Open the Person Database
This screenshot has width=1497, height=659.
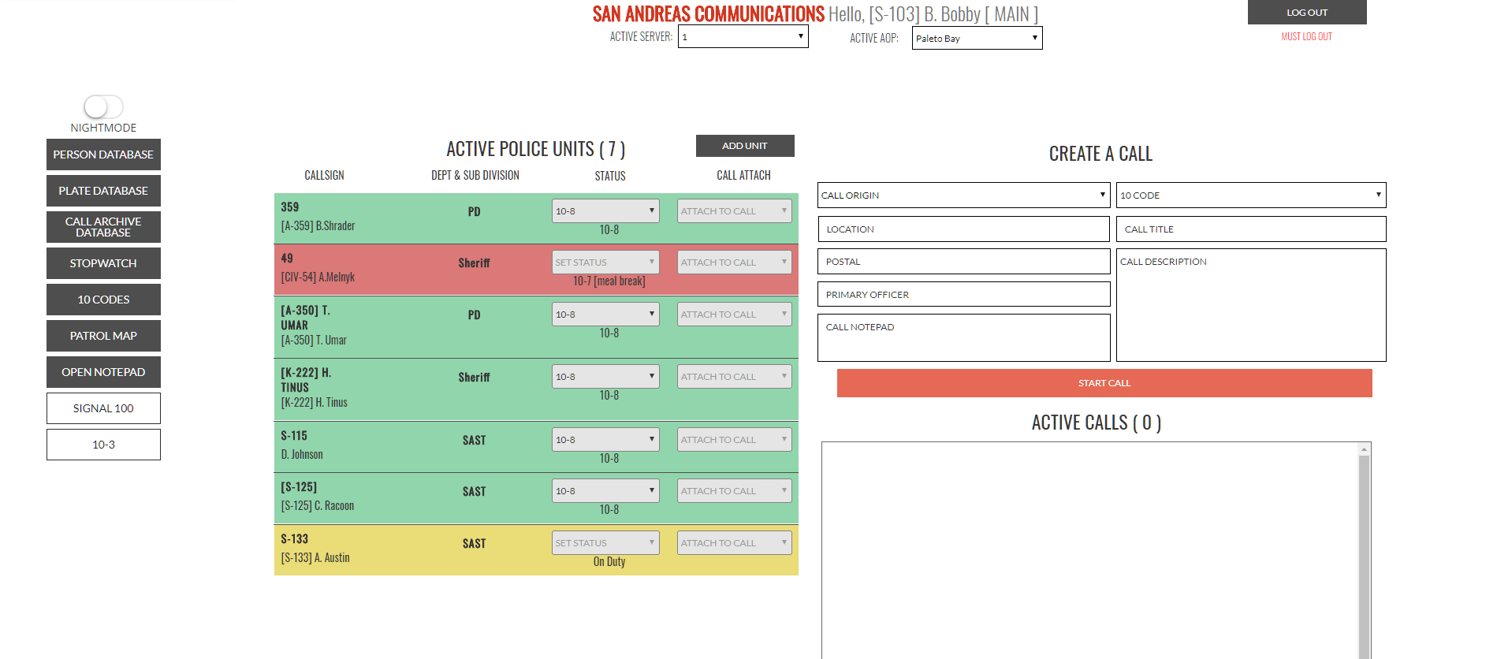point(103,155)
